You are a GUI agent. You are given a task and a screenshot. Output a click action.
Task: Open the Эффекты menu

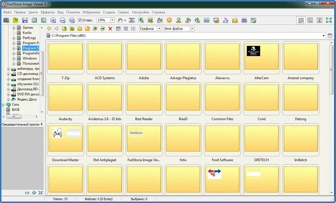[x=47, y=12]
